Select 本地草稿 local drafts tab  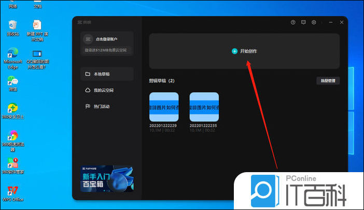pyautogui.click(x=107, y=74)
